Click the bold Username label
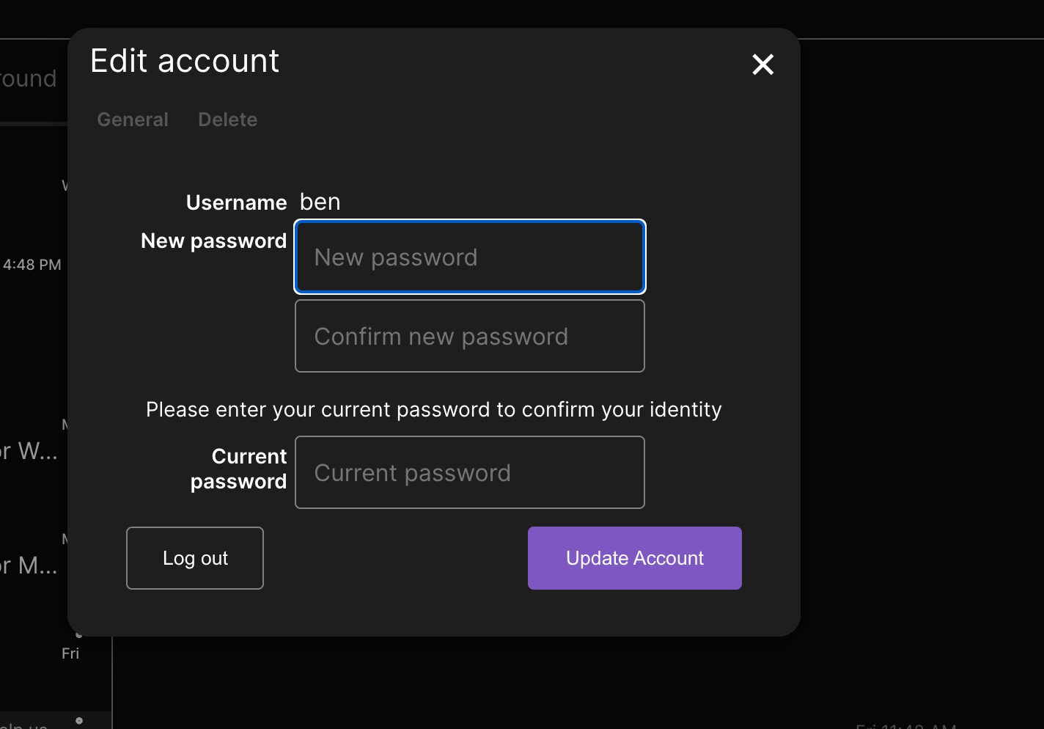The image size is (1044, 729). click(236, 203)
